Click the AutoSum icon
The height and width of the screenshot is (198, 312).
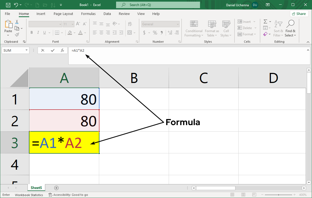pyautogui.click(x=265, y=21)
